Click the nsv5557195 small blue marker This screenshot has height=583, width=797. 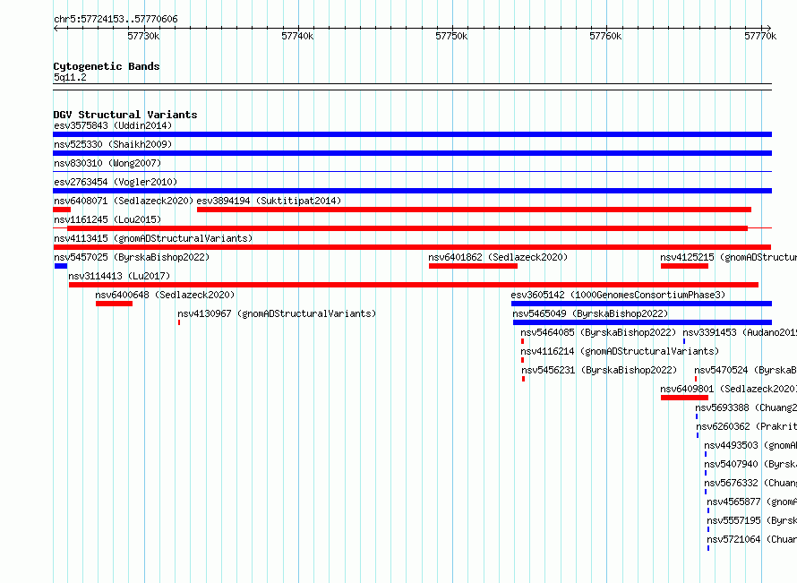tap(708, 529)
